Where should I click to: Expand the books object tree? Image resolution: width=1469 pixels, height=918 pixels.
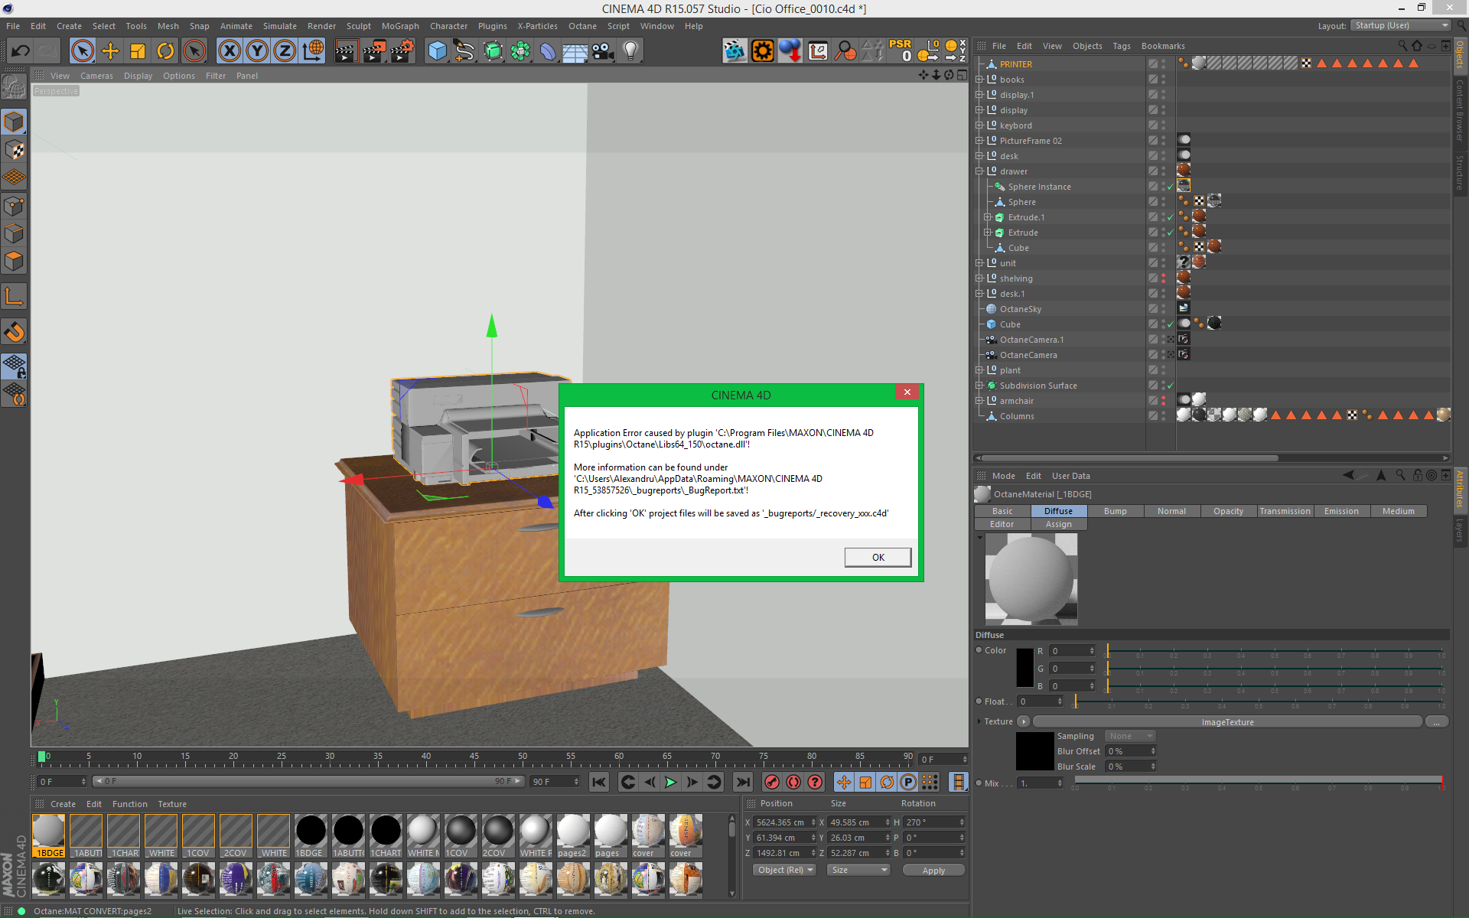[x=979, y=80]
